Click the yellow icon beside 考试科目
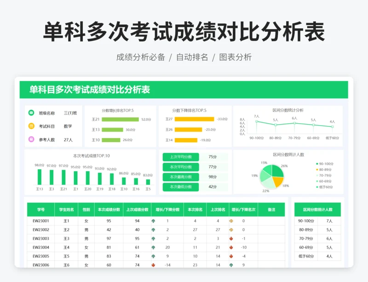 click(31, 126)
